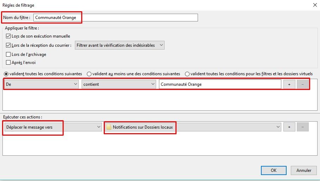Cancel with the Annuler button
This screenshot has width=320, height=181.
(x=304, y=170)
